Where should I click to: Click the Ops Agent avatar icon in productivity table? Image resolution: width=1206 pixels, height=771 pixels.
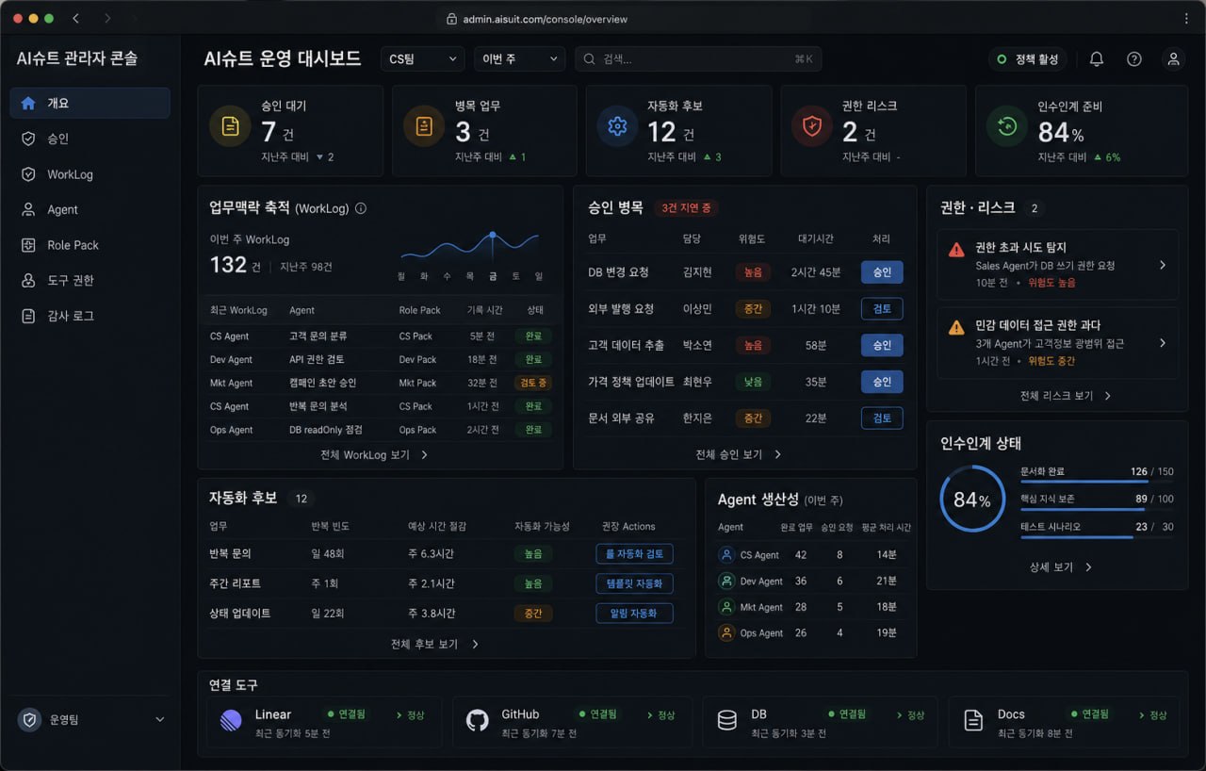pos(726,632)
